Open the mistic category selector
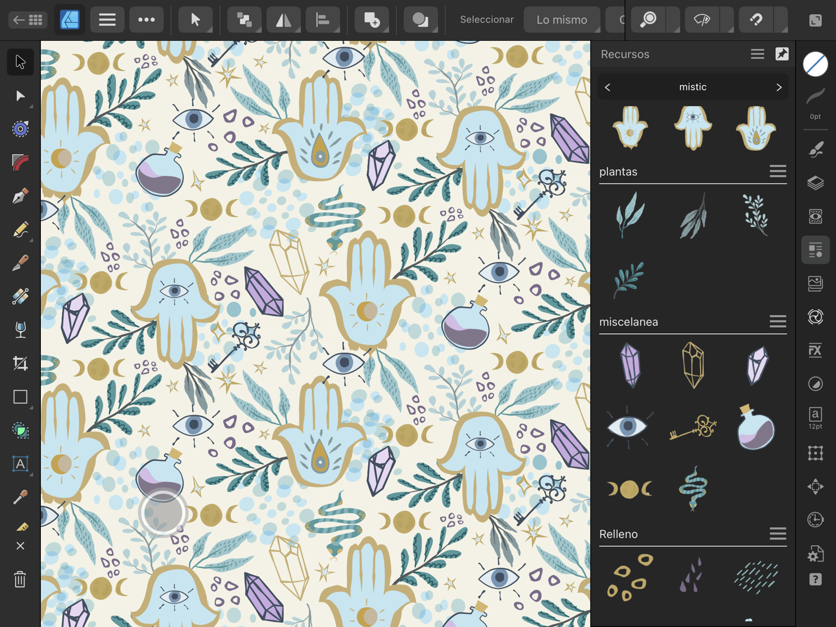Viewport: 836px width, 627px height. tap(693, 87)
